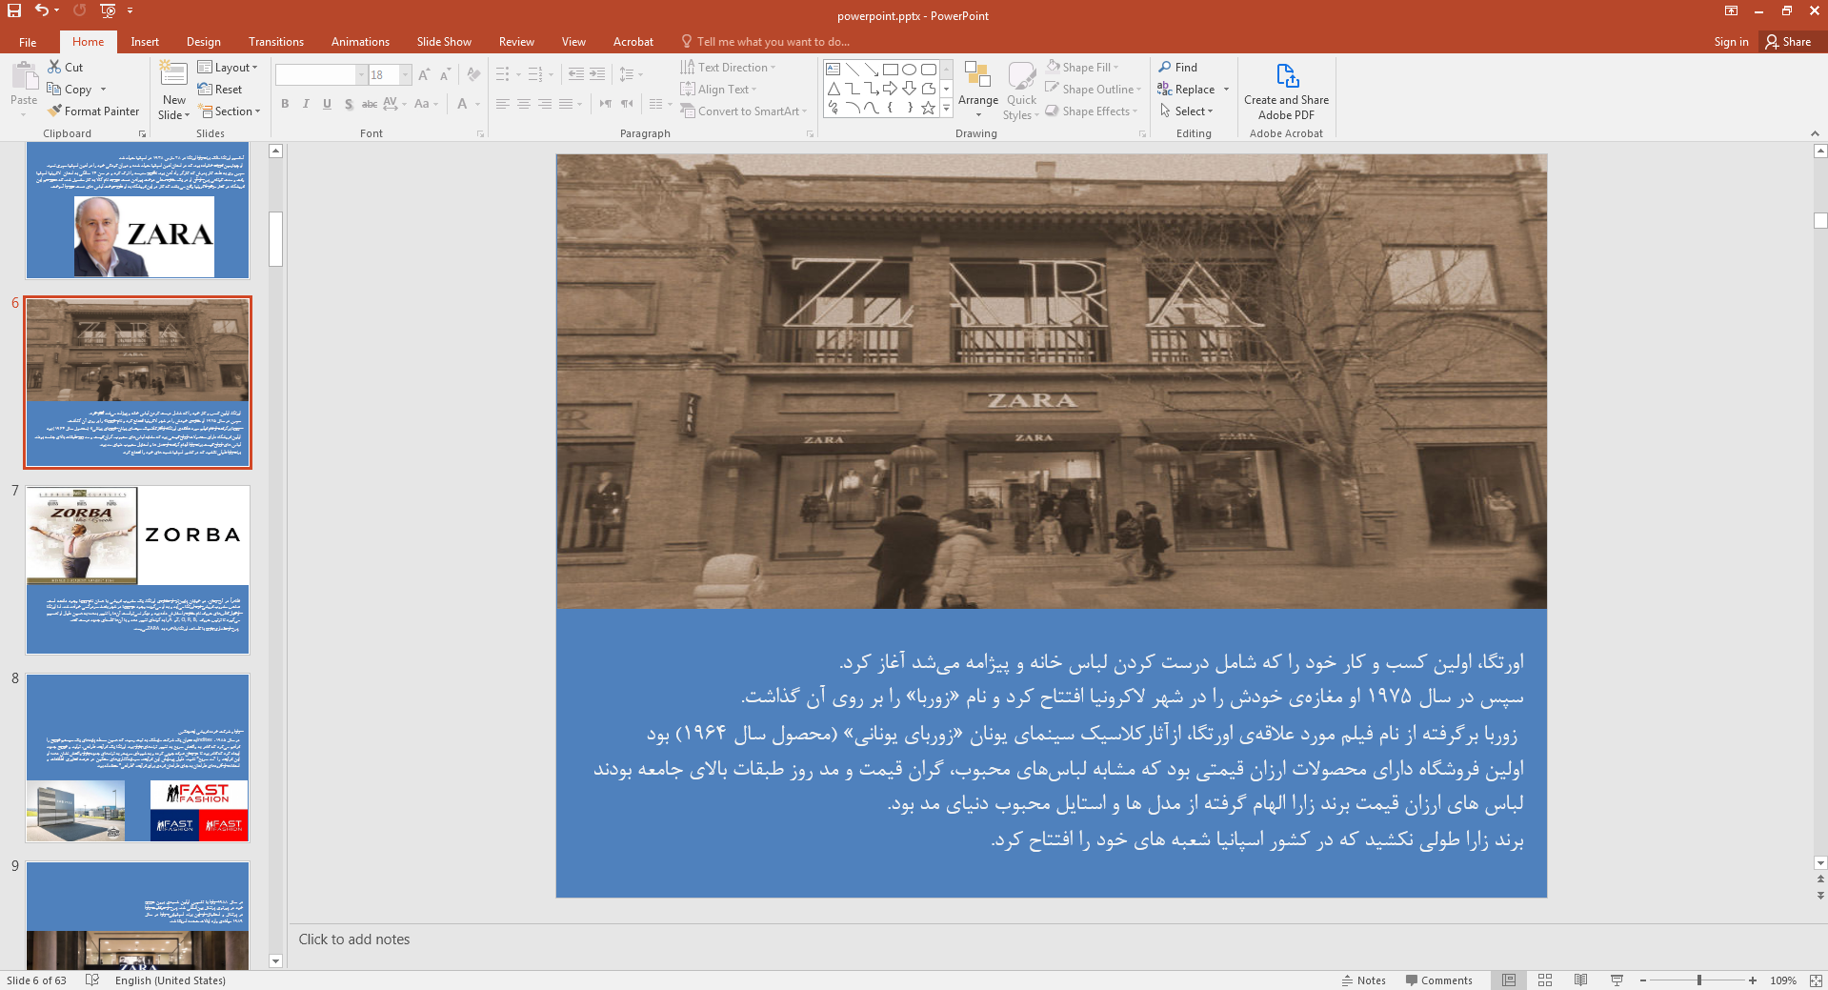Clear all formatting from text
1828x990 pixels.
(x=473, y=75)
